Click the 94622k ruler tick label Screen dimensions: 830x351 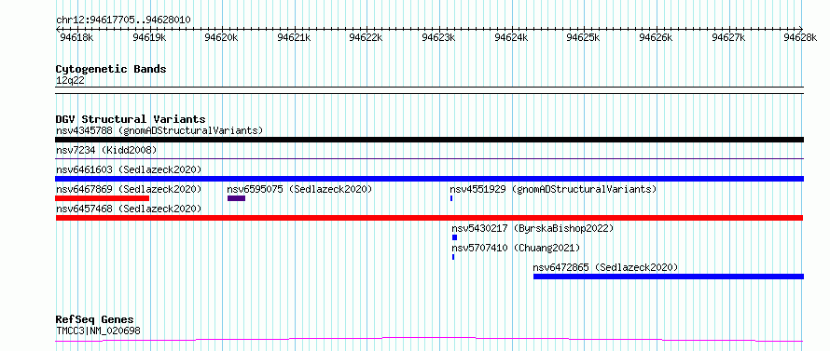[367, 37]
